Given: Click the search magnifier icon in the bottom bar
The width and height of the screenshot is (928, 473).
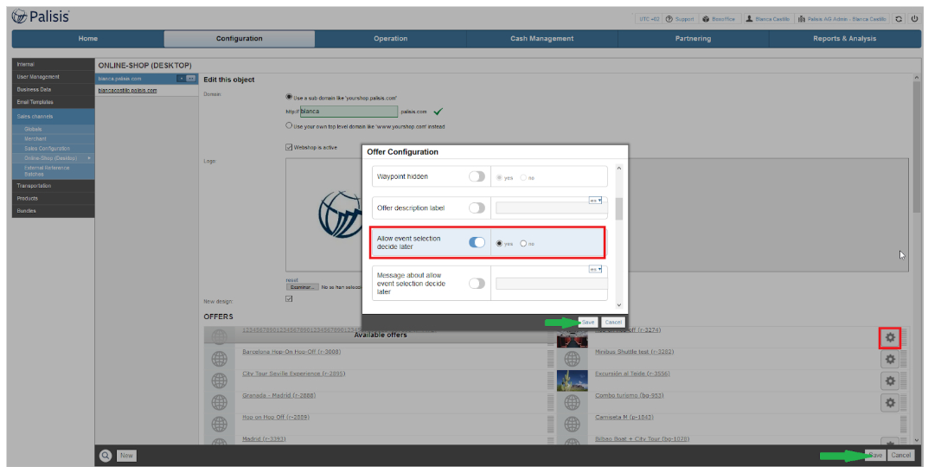Looking at the screenshot, I should [x=106, y=455].
